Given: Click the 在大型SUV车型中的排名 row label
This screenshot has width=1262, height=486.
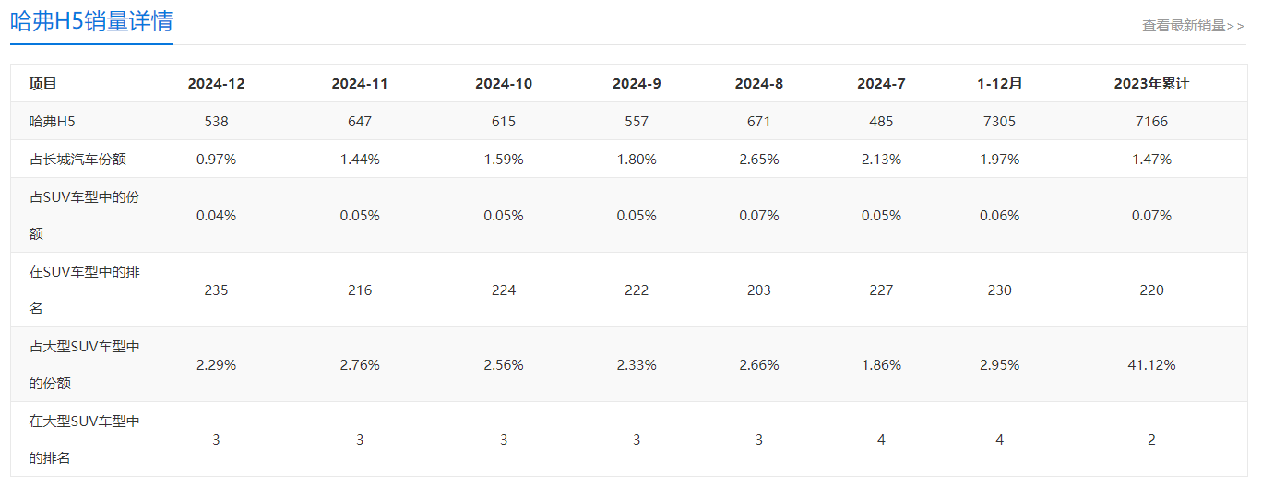Looking at the screenshot, I should point(84,440).
